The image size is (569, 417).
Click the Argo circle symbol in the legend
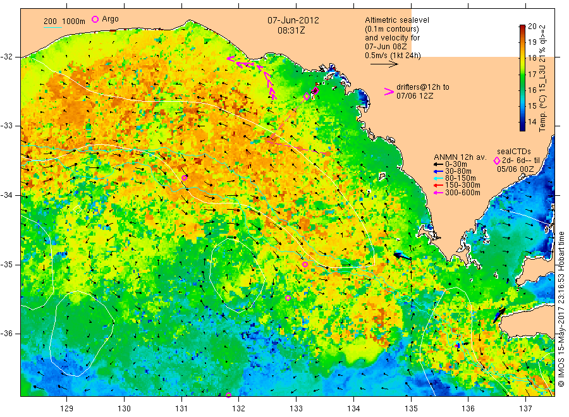click(x=95, y=19)
